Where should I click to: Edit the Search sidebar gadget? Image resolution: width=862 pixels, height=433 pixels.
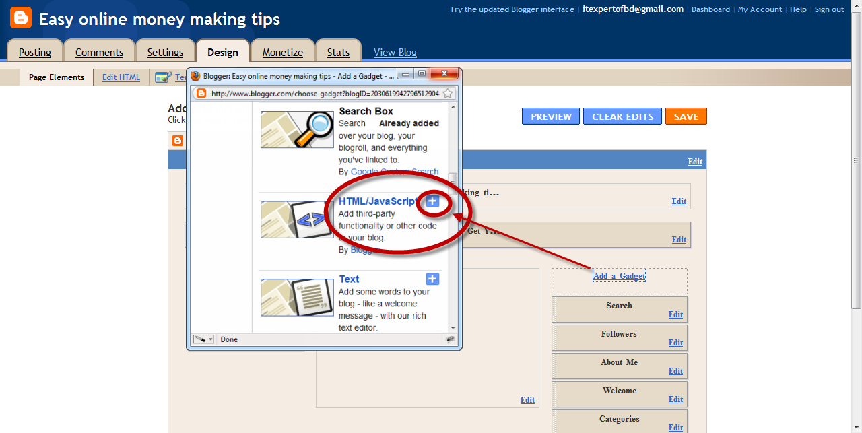click(x=675, y=314)
